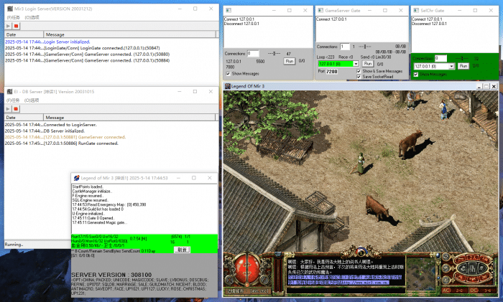Image resolution: width=503 pixels, height=302 pixels.
Task: Click Run button in GameServer Gate
Action: [368, 64]
